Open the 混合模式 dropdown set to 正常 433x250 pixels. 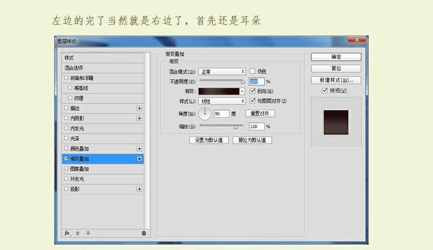pos(222,72)
